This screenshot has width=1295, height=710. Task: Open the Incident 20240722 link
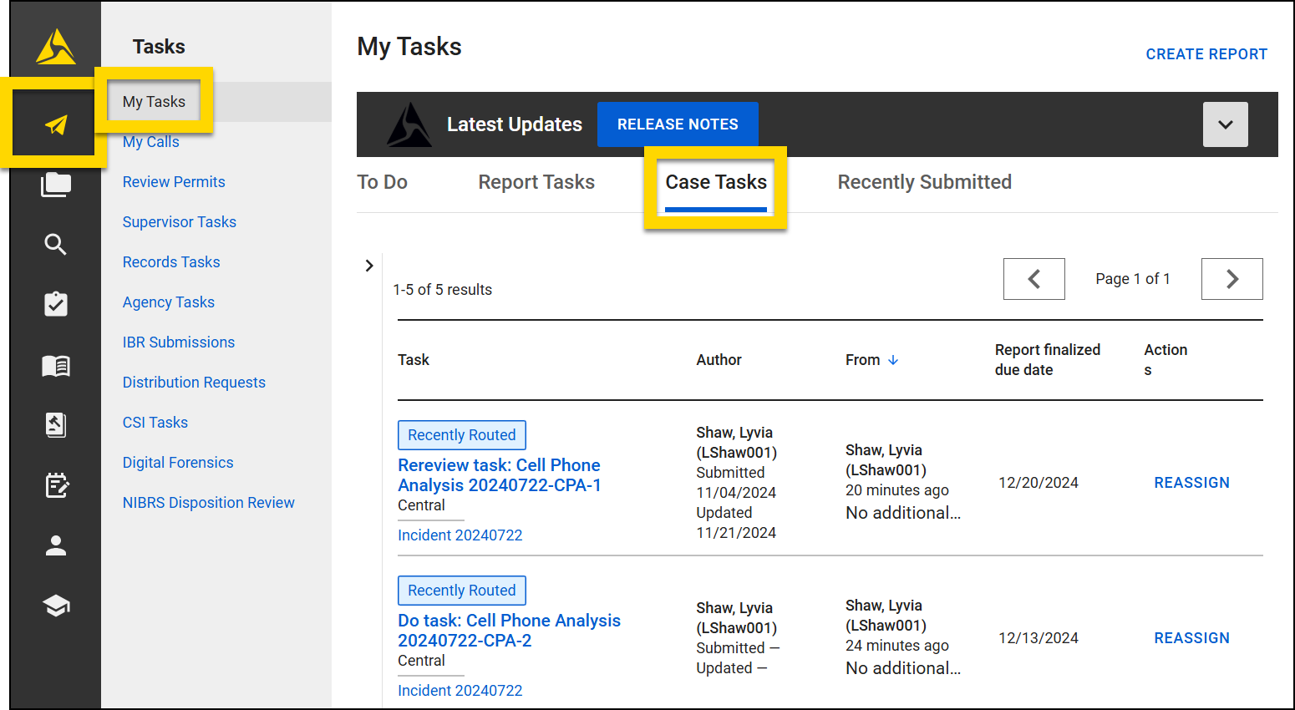pos(460,535)
